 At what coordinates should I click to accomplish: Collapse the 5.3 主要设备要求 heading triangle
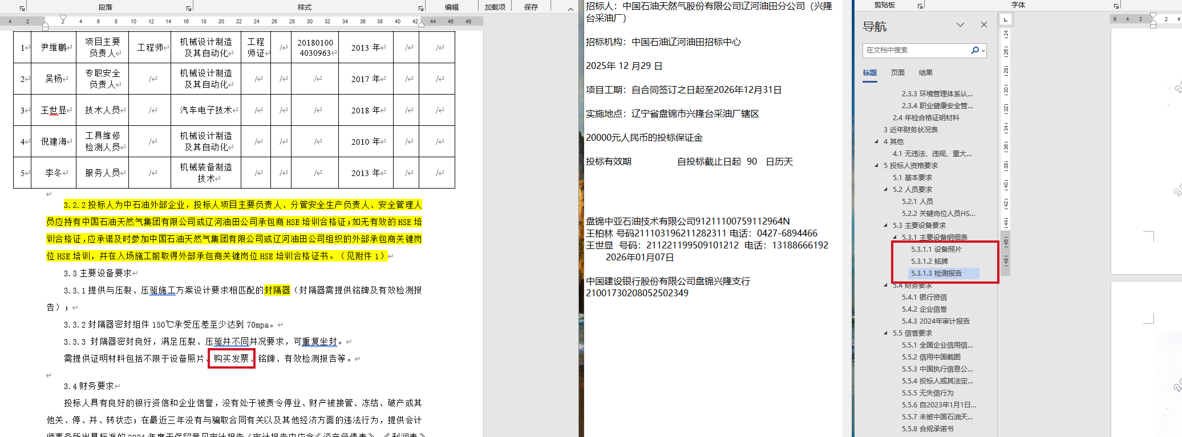[886, 225]
